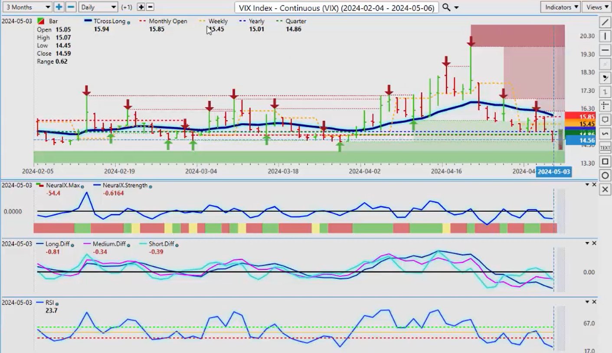Click the RSI legend label
This screenshot has height=353, width=612.
click(49, 303)
